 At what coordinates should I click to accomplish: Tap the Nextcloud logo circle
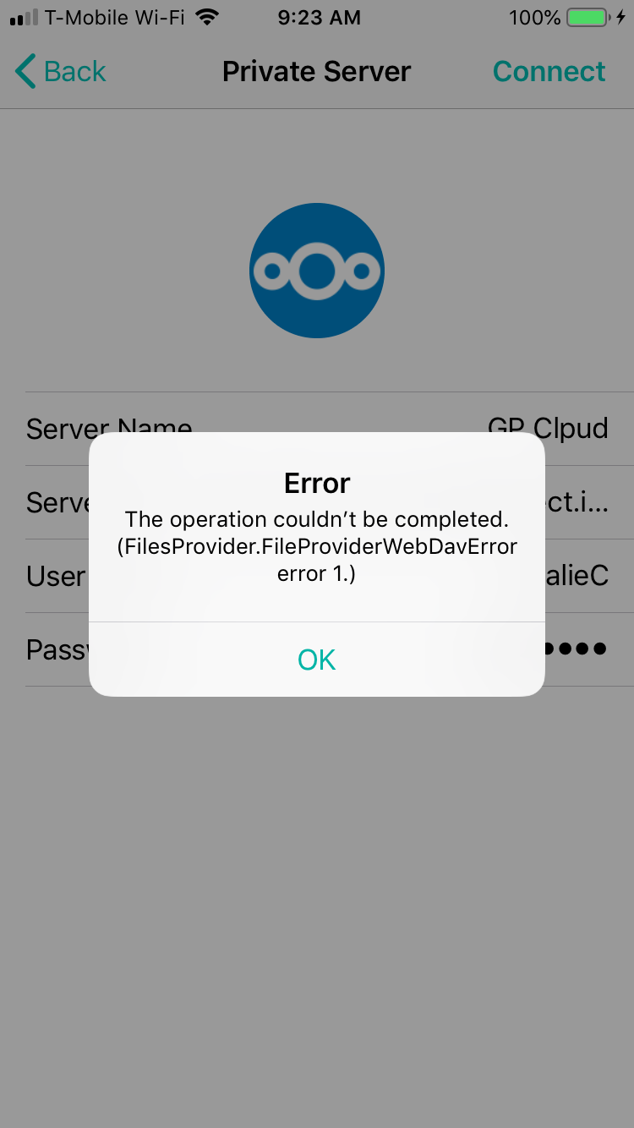coord(317,271)
